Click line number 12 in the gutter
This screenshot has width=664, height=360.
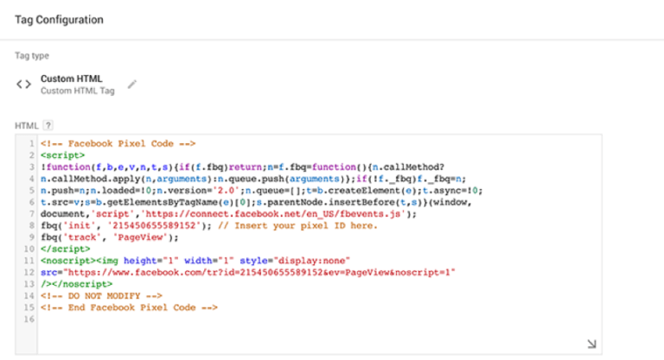[x=29, y=273]
